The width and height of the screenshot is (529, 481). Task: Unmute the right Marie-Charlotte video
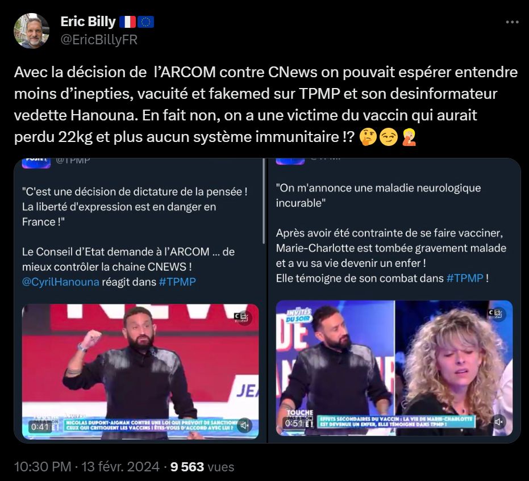point(499,422)
